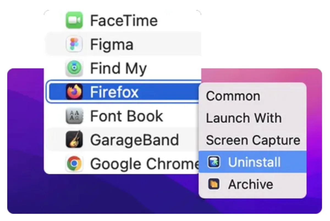
Task: Select the Figma row by name
Action: (x=112, y=44)
